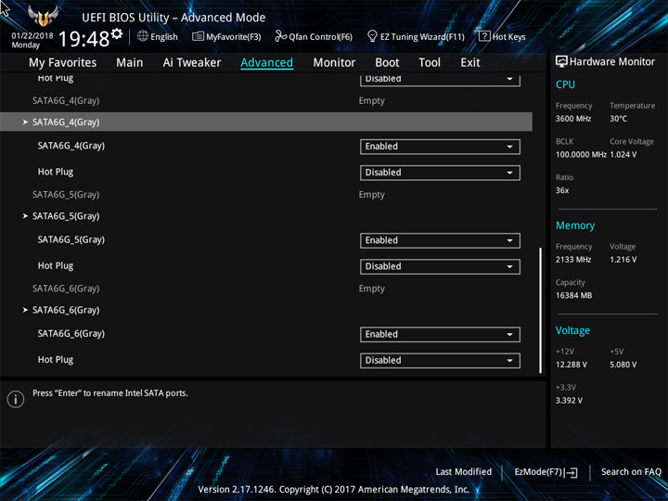Click the gear icon next to the clock
668x501 pixels.
(117, 33)
